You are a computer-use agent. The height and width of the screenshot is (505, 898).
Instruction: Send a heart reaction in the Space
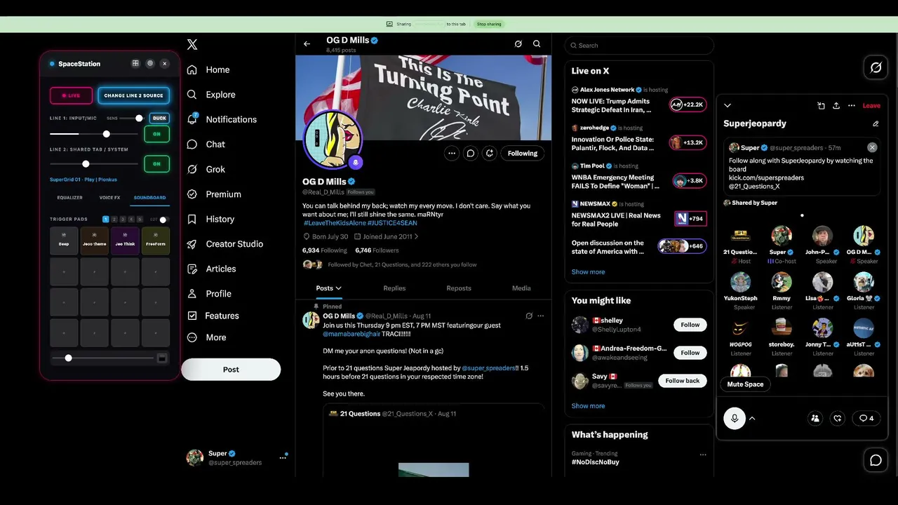coord(838,418)
